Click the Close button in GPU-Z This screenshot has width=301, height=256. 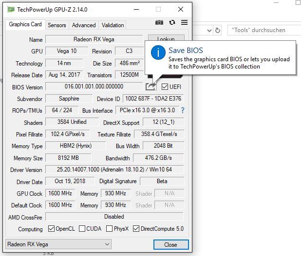[171, 244]
